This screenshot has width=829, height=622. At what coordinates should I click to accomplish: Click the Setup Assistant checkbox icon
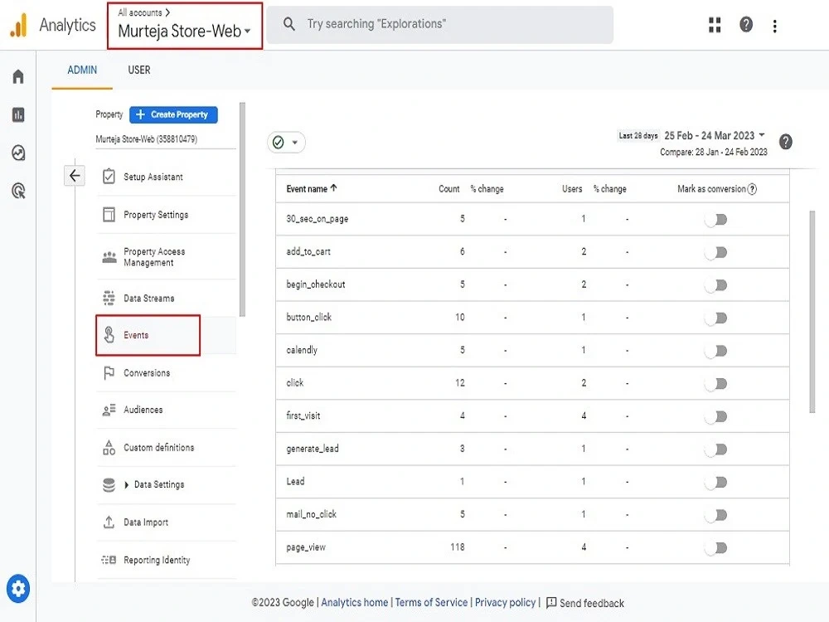coord(109,176)
